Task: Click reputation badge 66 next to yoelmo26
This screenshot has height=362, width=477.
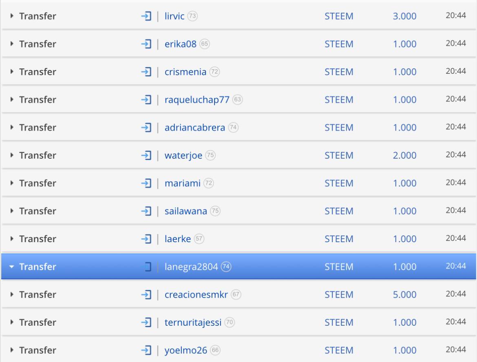Action: click(215, 350)
